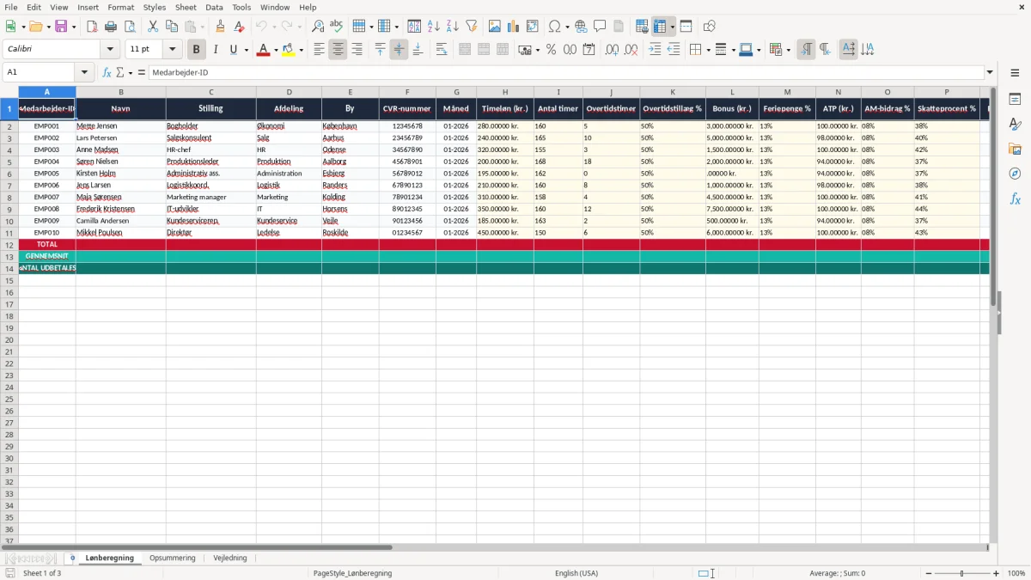Open the Function Wizard next to Name Box
This screenshot has height=580, width=1031.
click(x=107, y=73)
